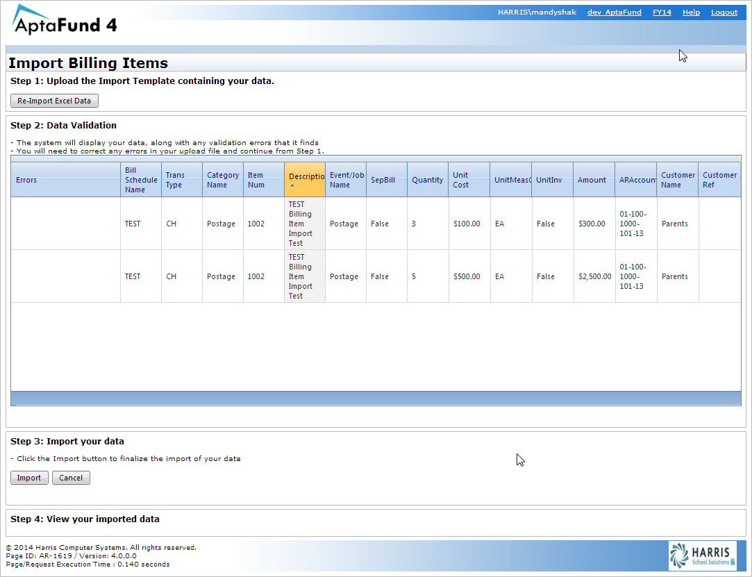Select item number 1002 in the $2,500.00 row
752x577 pixels.
point(264,276)
